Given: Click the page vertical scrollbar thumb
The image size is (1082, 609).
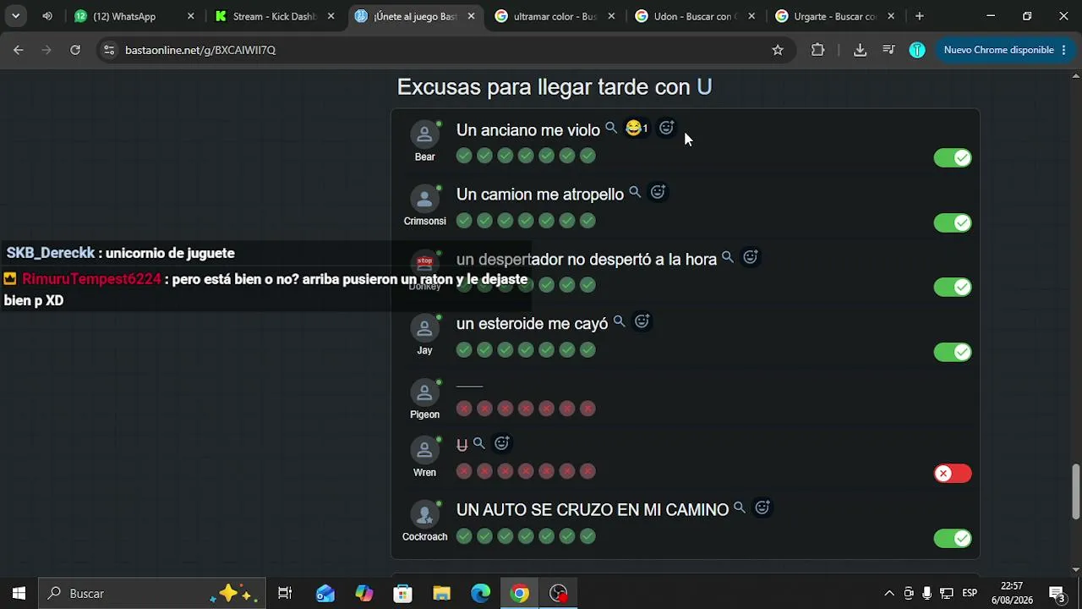Looking at the screenshot, I should point(1075,491).
